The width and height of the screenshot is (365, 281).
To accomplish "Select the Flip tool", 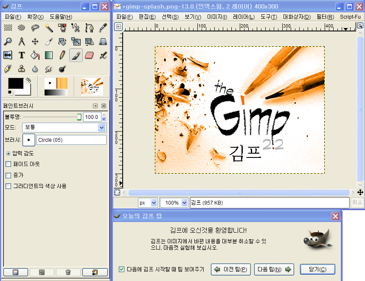I will coord(8,55).
